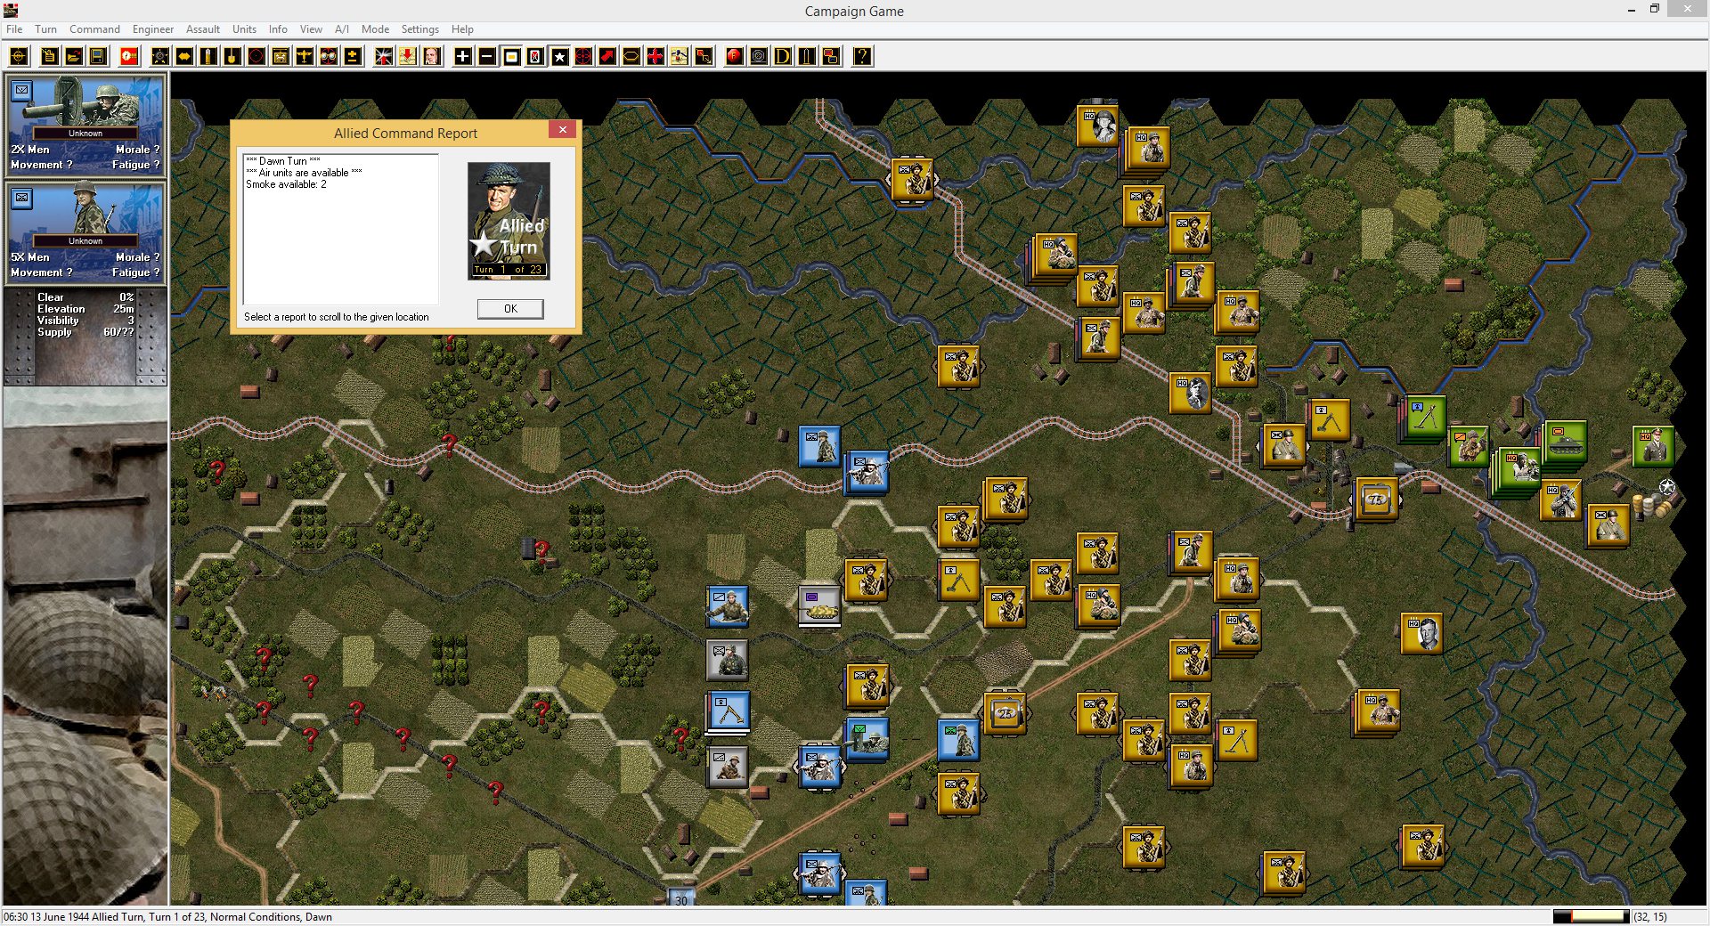The image size is (1710, 926).
Task: Click the red and blue boxes icon
Action: pyautogui.click(x=831, y=56)
